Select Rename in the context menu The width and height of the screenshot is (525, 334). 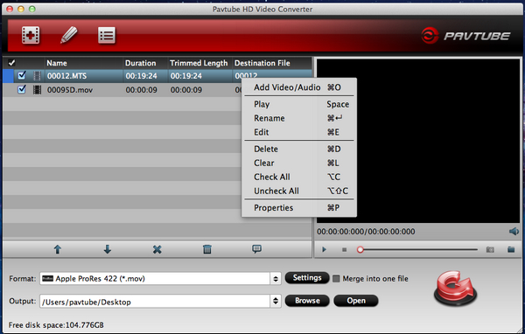299,118
